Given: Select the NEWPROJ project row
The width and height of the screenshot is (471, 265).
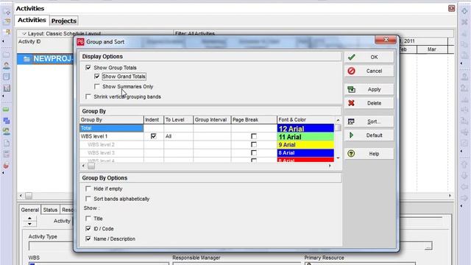Looking at the screenshot, I should [46, 59].
